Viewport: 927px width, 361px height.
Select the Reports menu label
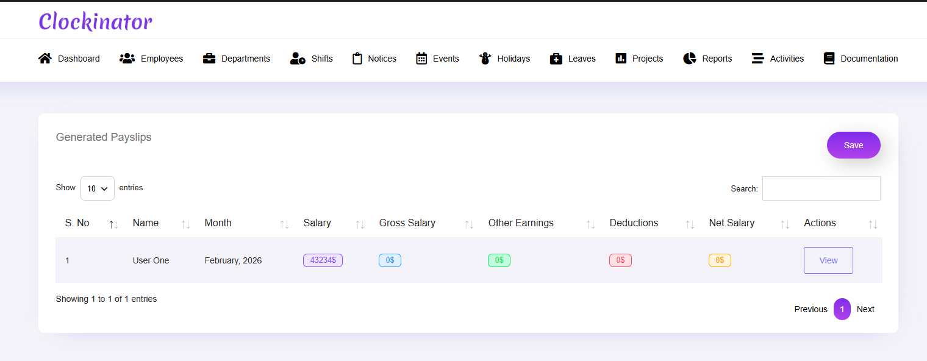tap(717, 59)
